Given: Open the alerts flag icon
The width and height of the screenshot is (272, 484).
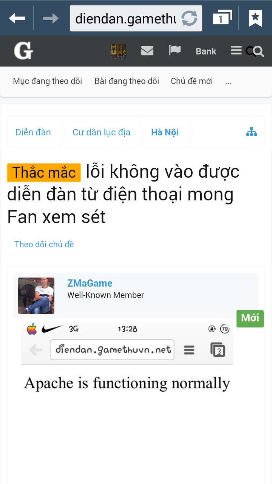Looking at the screenshot, I should click(x=175, y=50).
